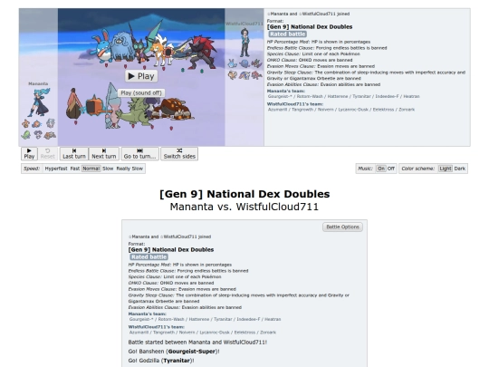Click WistfulCloud711's Lycanroc-Dusk team icon
489x367 pixels.
click(x=233, y=75)
